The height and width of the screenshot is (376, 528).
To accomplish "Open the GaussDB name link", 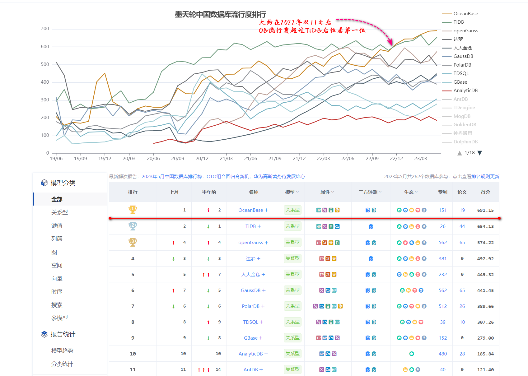I will 250,290.
